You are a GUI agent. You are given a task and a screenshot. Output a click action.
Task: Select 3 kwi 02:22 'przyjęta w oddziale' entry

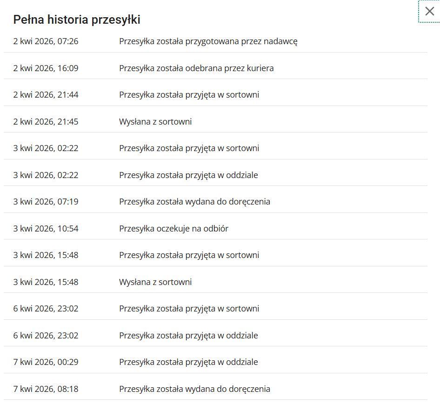coord(188,175)
